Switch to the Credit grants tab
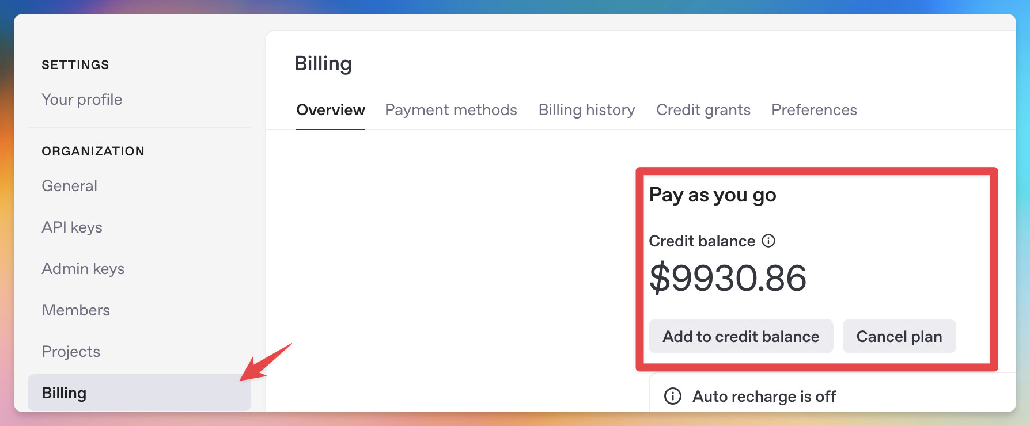Screen dimensions: 1030x426 703,110
